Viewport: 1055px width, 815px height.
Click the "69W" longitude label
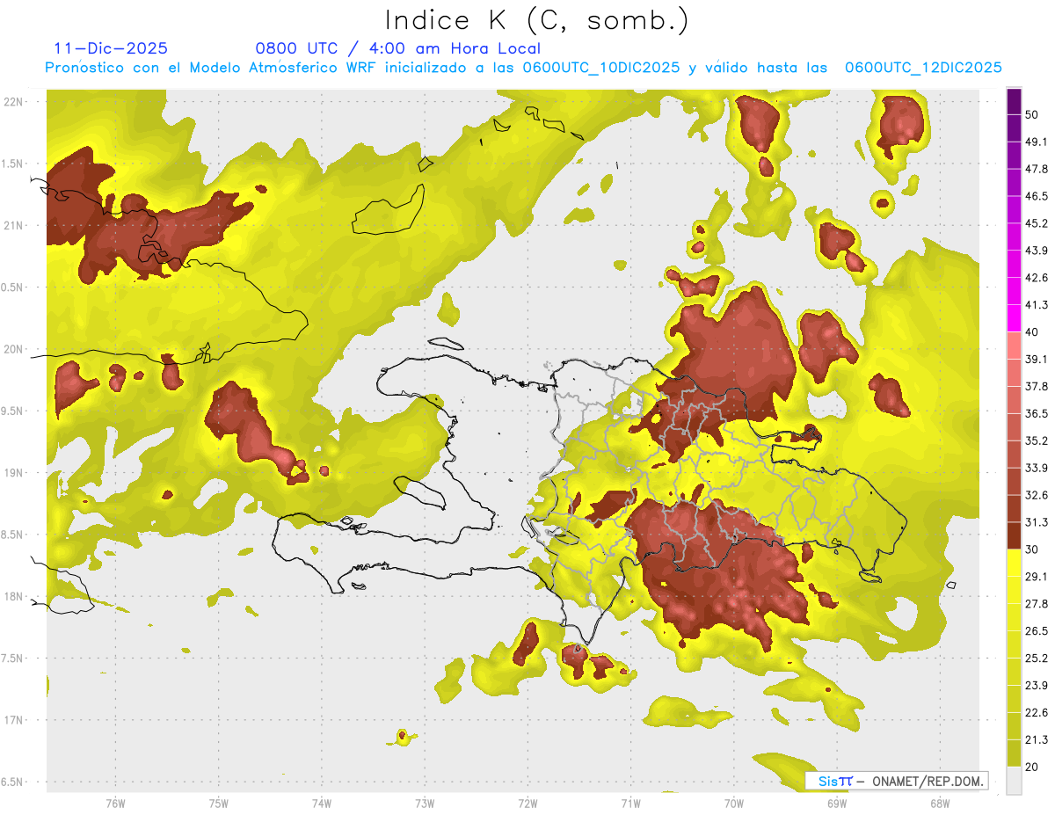[836, 804]
